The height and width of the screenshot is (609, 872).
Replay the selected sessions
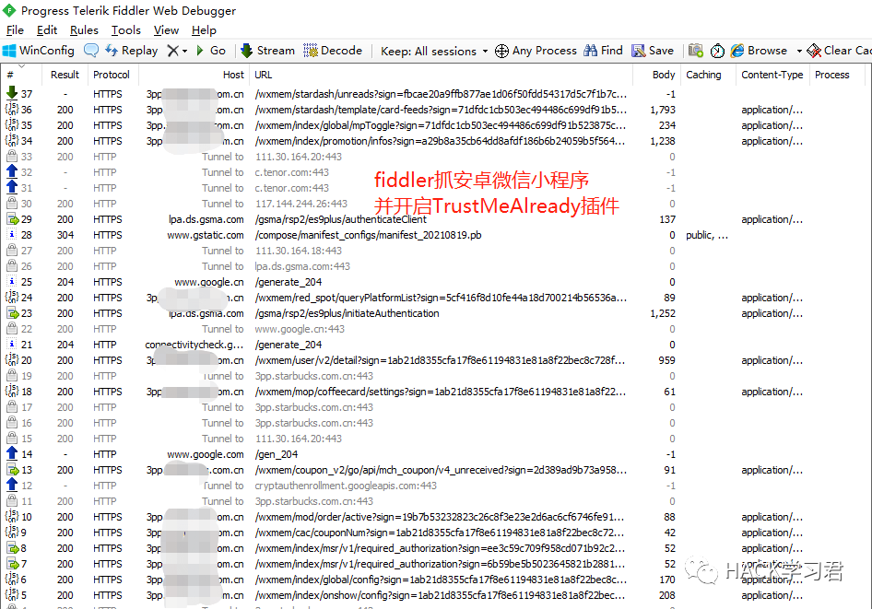click(x=132, y=51)
